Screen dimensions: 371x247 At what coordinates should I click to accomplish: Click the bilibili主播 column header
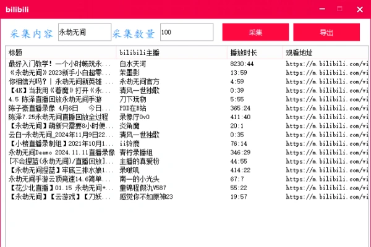[171, 53]
